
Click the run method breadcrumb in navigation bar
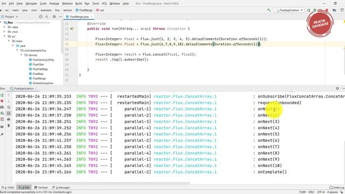[x=100, y=10]
